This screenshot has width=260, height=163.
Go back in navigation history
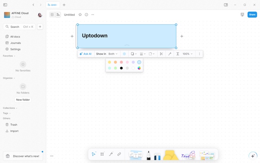pos(33,5)
